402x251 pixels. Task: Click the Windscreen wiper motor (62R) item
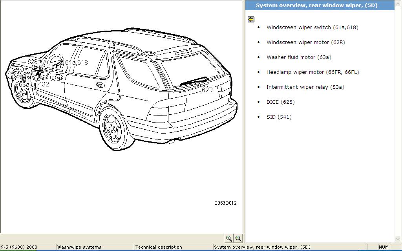(x=305, y=42)
